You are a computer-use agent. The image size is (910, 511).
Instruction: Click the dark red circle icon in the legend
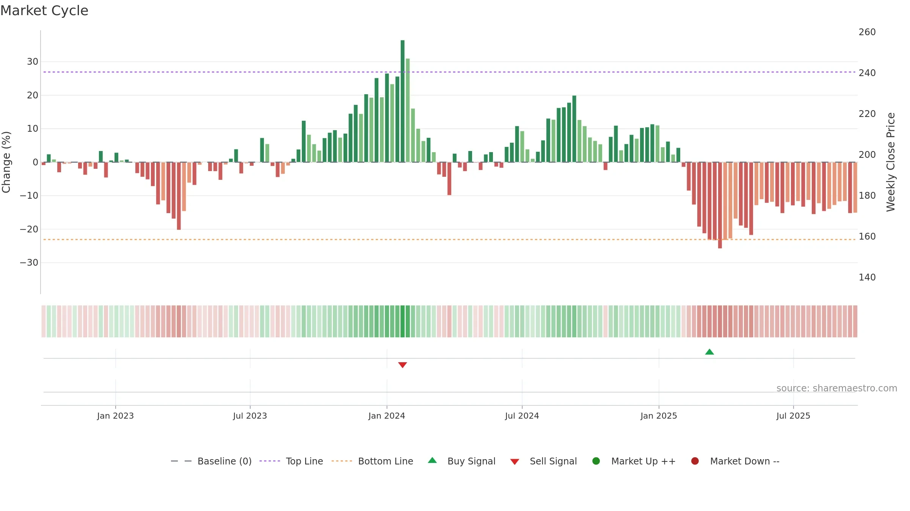point(695,461)
